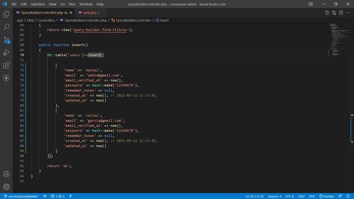
Task: Open the Run and Debug view
Action: (6, 53)
